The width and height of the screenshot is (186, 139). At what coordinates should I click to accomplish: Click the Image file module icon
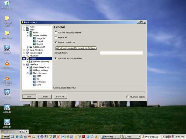point(34,38)
